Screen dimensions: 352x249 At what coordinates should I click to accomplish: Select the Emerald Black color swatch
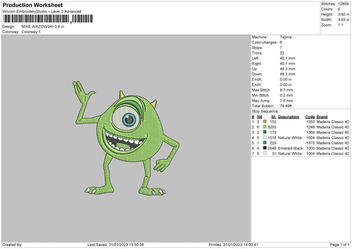(265, 148)
